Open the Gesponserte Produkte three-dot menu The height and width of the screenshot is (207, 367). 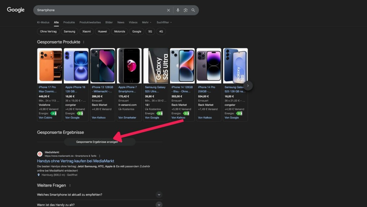[x=84, y=42]
